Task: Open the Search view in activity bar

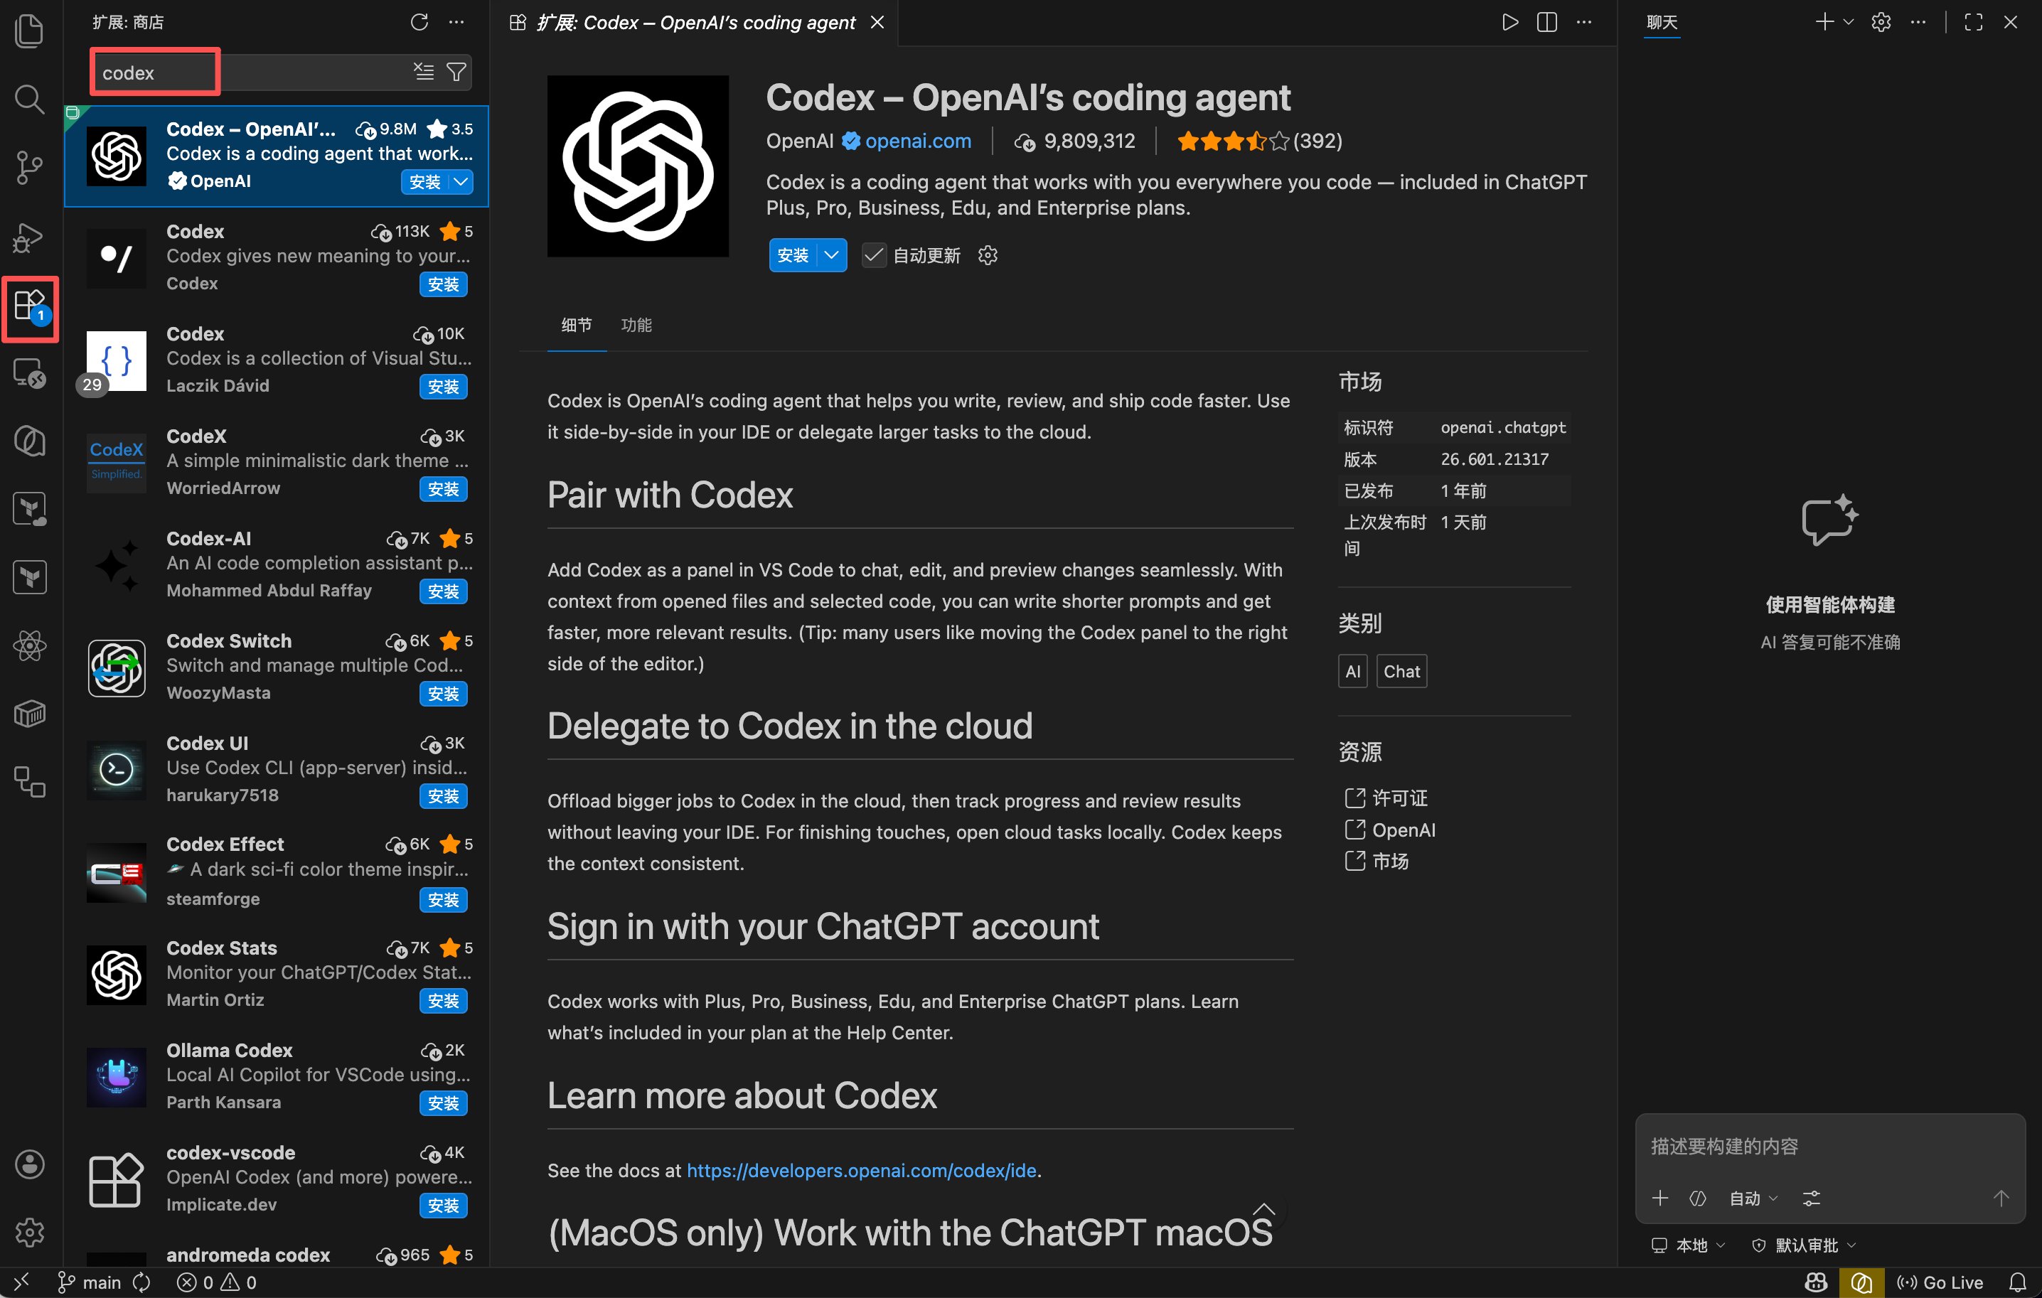Action: pyautogui.click(x=30, y=100)
